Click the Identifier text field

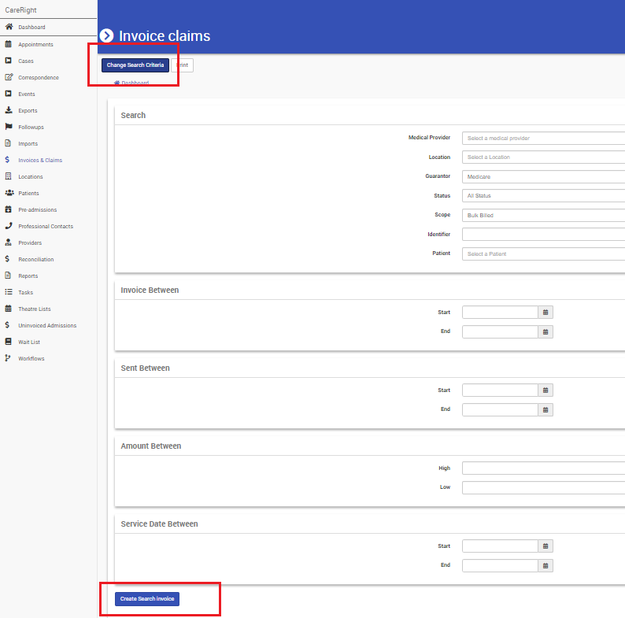click(543, 235)
